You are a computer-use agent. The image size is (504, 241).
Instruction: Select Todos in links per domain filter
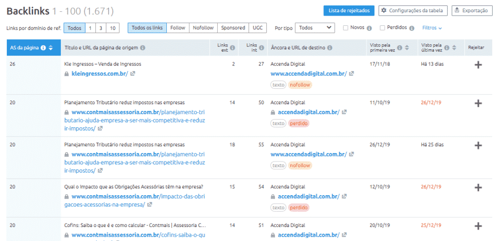(74, 28)
